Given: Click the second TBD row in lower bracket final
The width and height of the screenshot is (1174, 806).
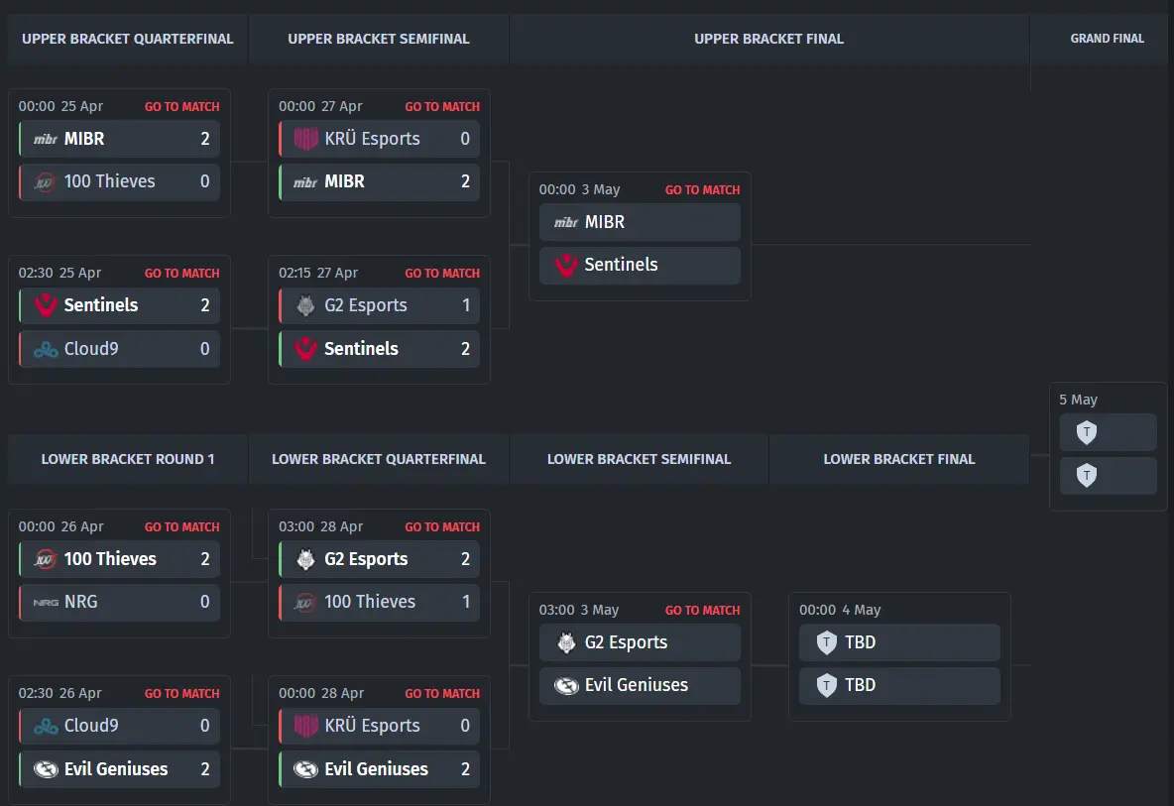Looking at the screenshot, I should (899, 685).
